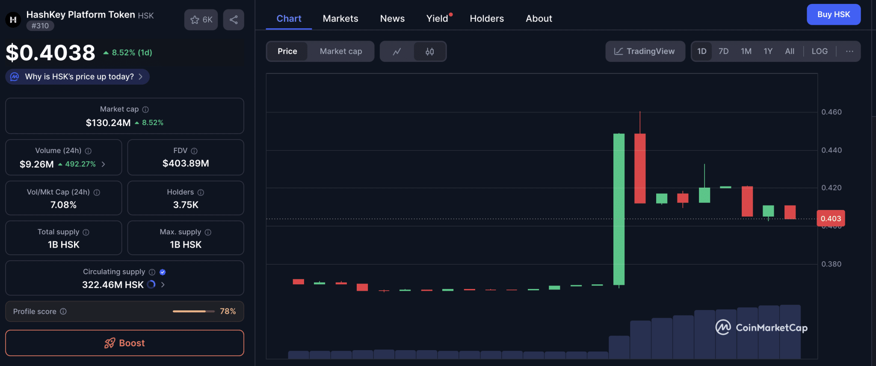The image size is (876, 366).
Task: Switch to line chart view icon
Action: tap(397, 51)
